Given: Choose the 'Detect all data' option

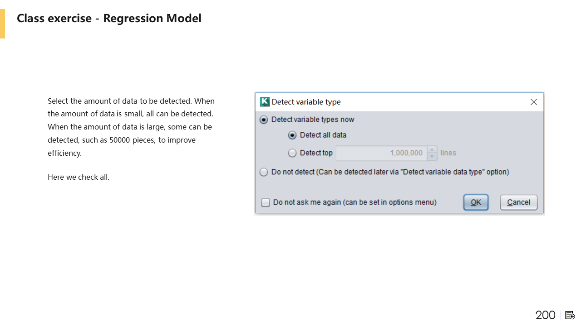Looking at the screenshot, I should pyautogui.click(x=292, y=135).
